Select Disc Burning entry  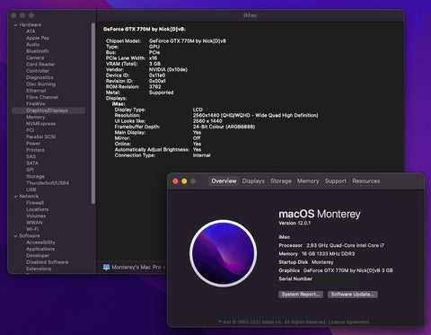[x=40, y=84]
